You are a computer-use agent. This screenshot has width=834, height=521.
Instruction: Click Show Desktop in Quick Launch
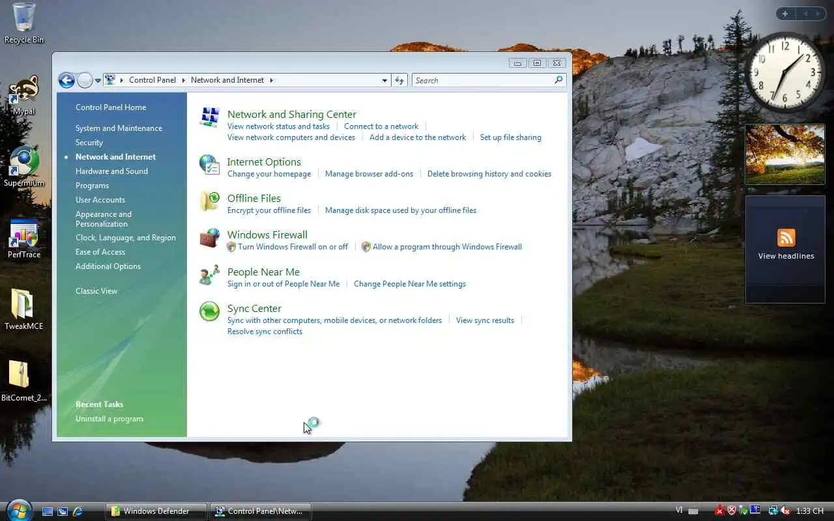(48, 511)
